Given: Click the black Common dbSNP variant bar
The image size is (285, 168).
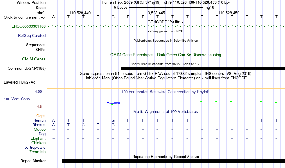Looking at the screenshot, I should [x=203, y=69].
